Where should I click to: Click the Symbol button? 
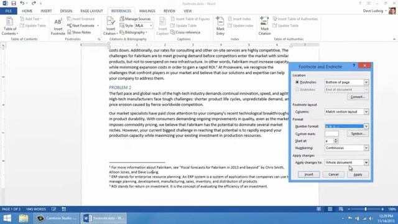coord(358,134)
